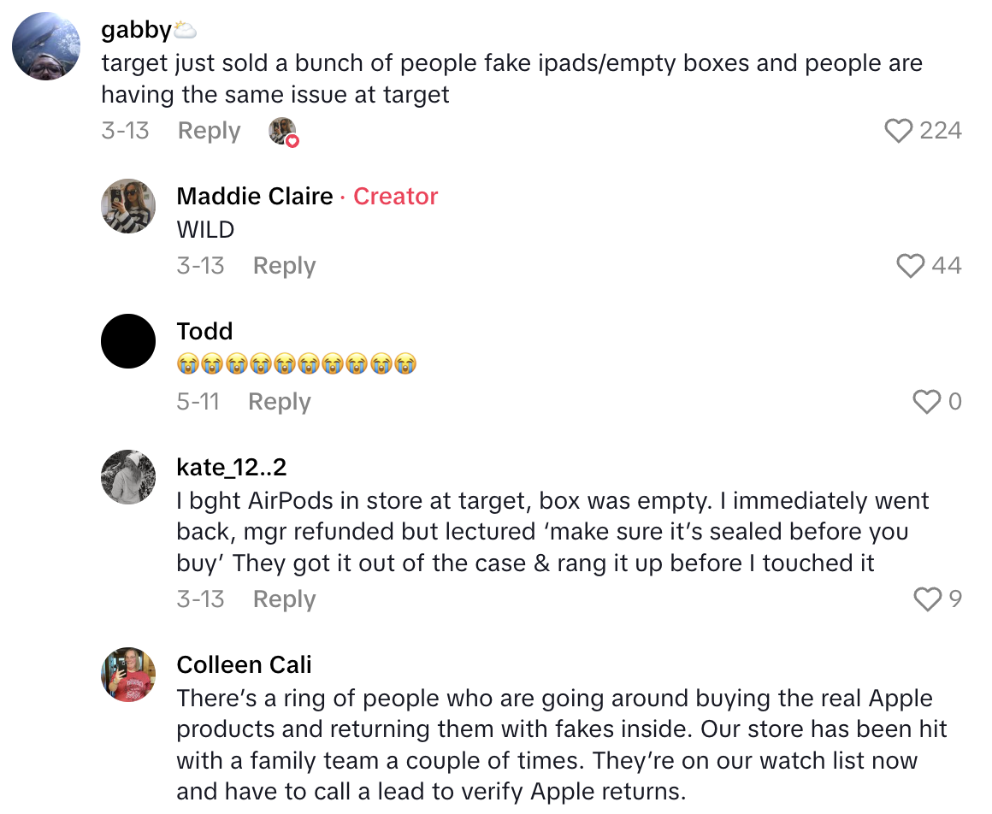Reply to kate_12..2's comment
The image size is (992, 814).
pyautogui.click(x=284, y=599)
